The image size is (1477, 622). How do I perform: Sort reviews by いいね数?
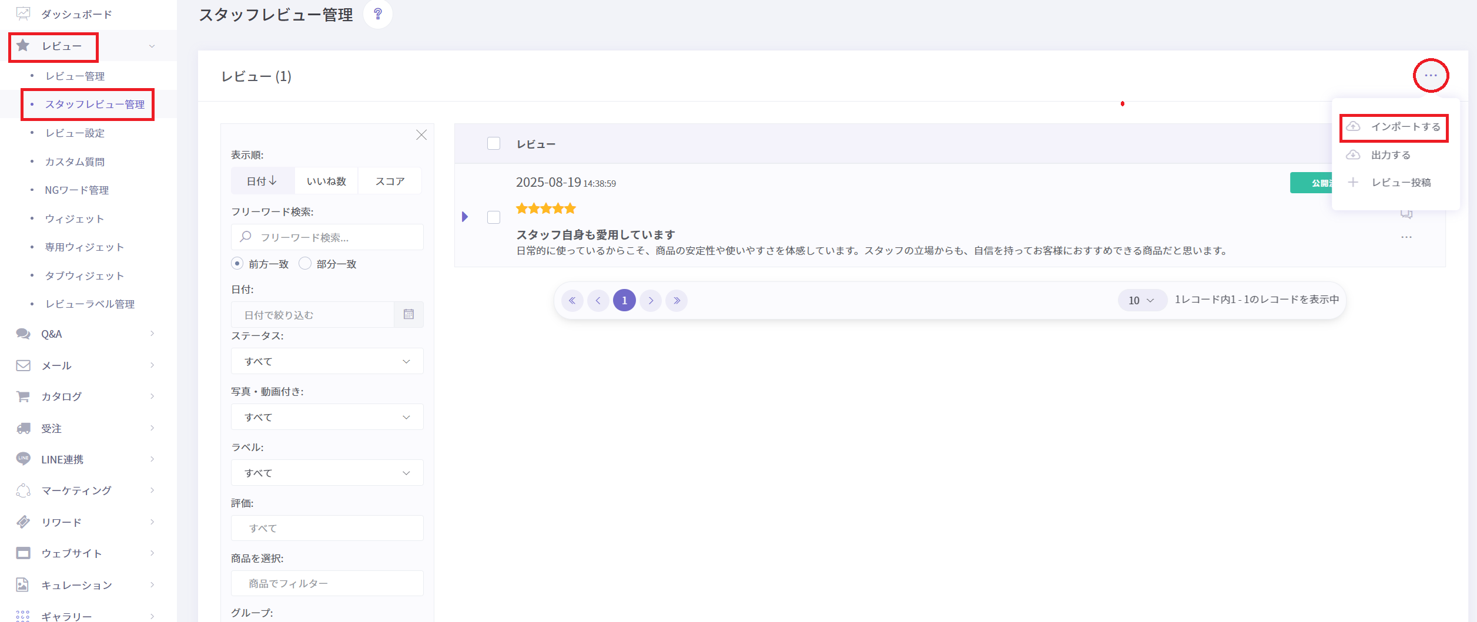326,181
